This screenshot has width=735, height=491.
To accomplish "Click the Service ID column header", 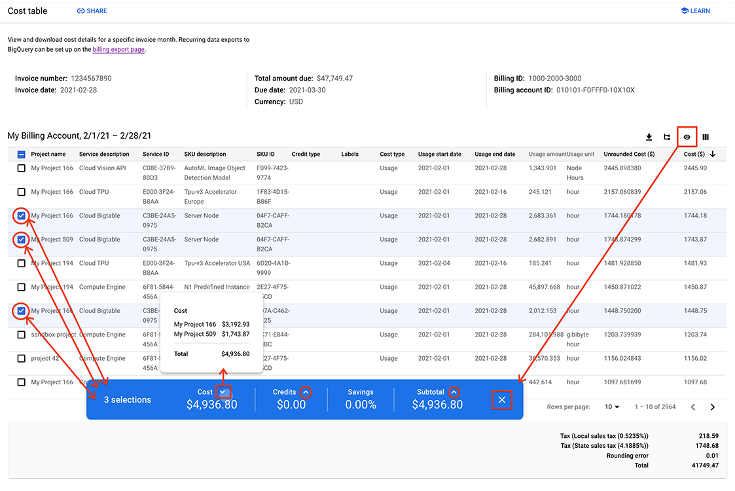I will click(x=156, y=155).
